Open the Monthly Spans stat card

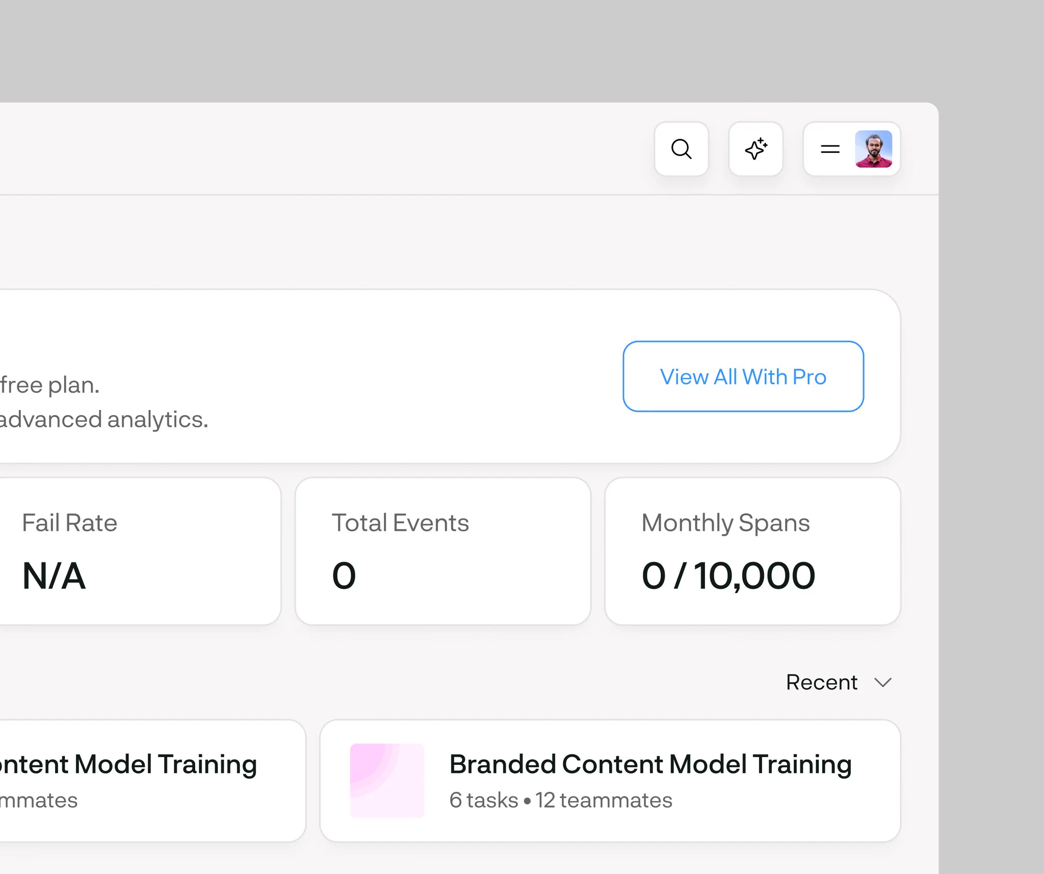[752, 551]
